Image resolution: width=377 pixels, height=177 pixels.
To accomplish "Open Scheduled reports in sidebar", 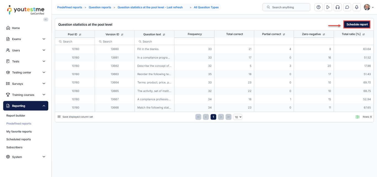I will (x=18, y=139).
